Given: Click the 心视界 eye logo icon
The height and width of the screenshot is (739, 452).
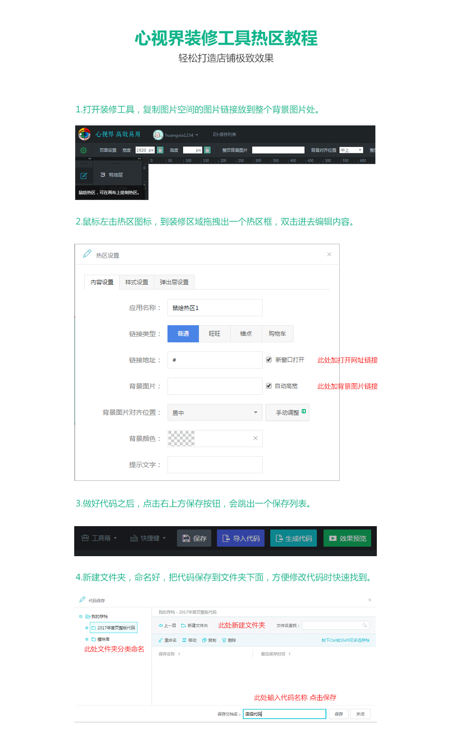Looking at the screenshot, I should pos(84,134).
